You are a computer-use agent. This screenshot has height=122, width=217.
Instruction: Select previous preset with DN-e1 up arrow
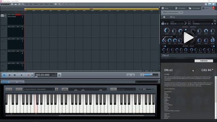[x=212, y=24]
